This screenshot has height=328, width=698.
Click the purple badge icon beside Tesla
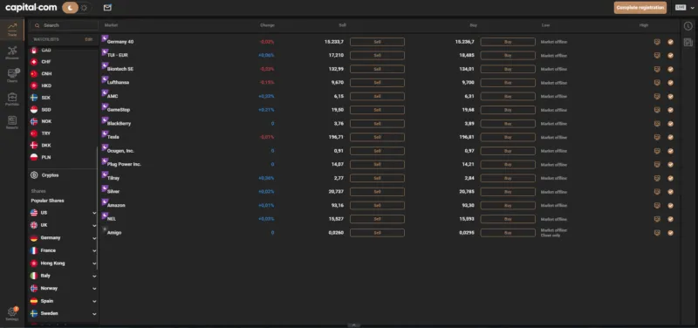click(105, 134)
